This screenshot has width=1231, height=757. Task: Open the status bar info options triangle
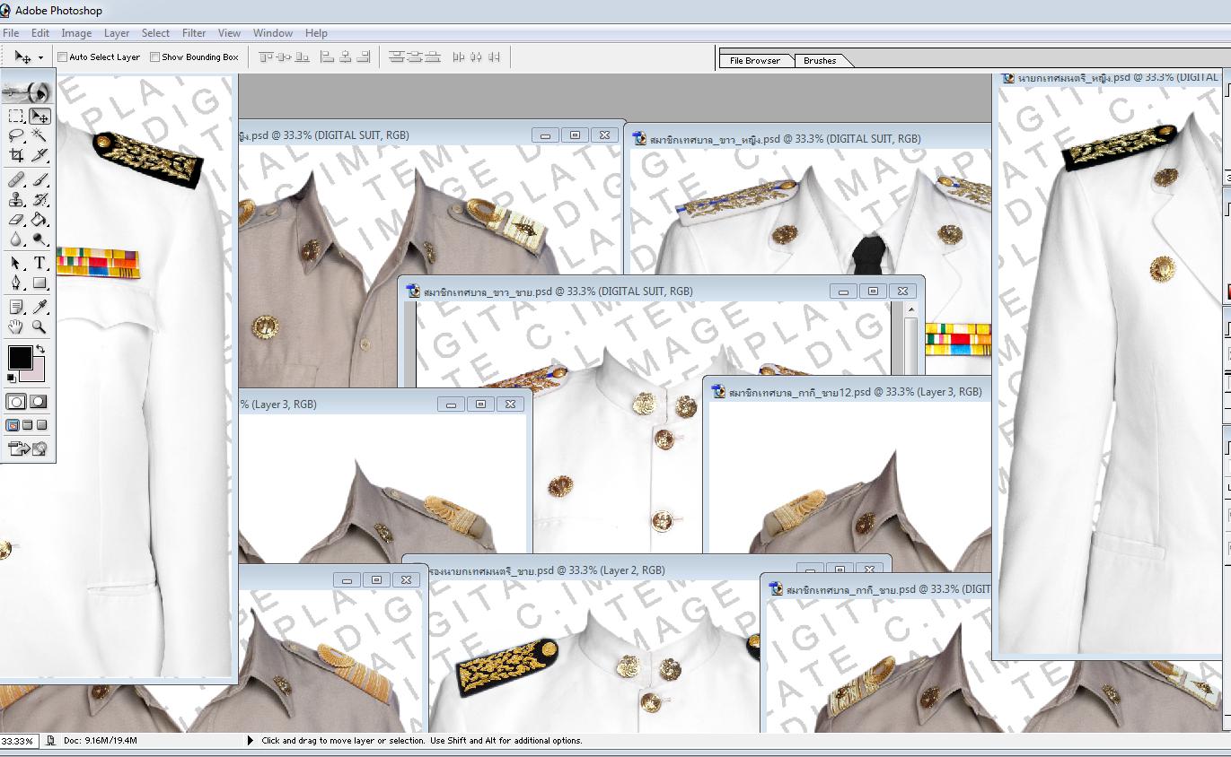click(251, 741)
